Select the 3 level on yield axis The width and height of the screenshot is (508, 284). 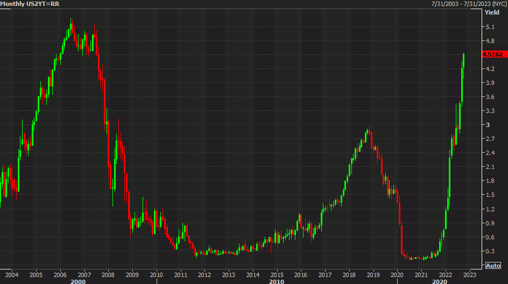[x=488, y=125]
